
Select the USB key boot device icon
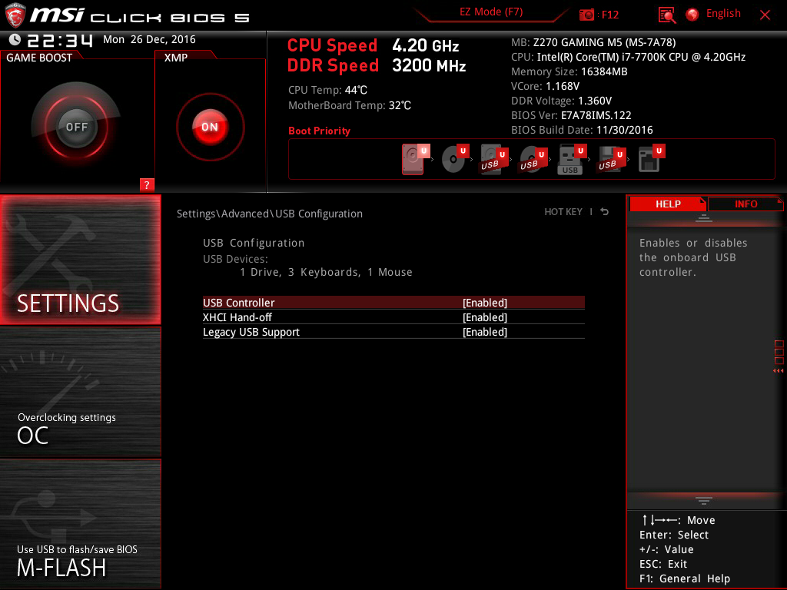click(572, 160)
